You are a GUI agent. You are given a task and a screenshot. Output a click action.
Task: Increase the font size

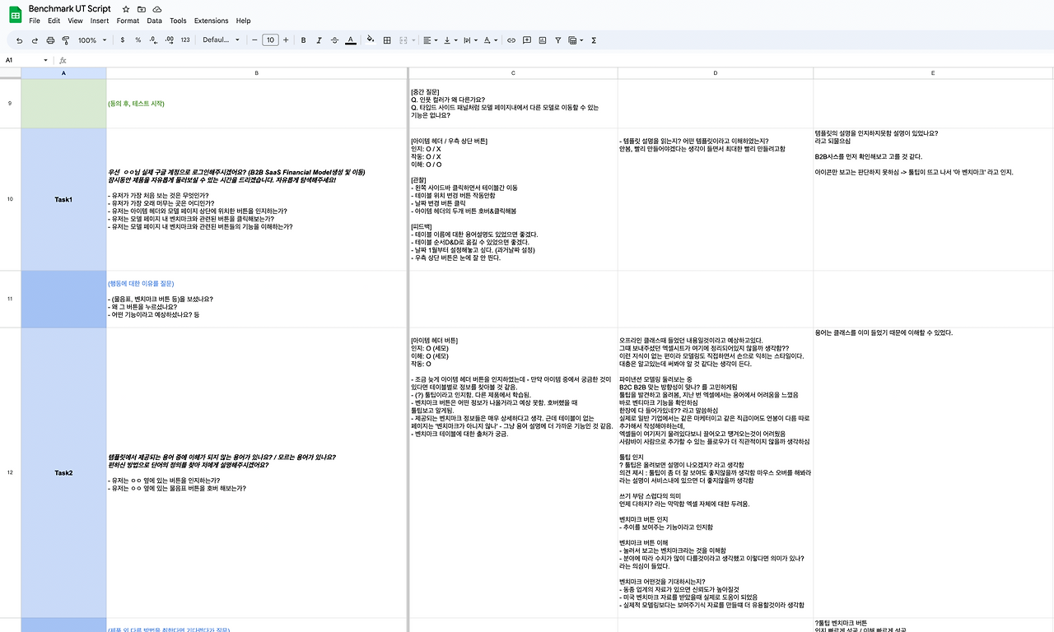(x=286, y=39)
